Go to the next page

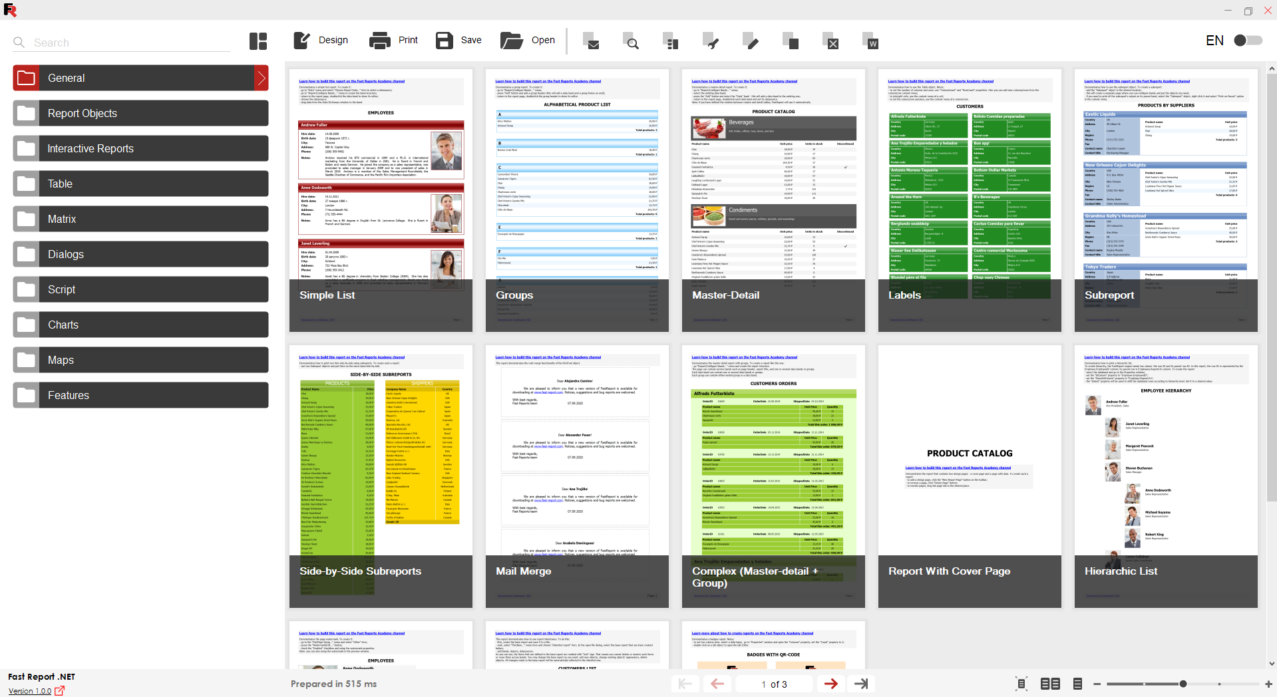pyautogui.click(x=830, y=684)
